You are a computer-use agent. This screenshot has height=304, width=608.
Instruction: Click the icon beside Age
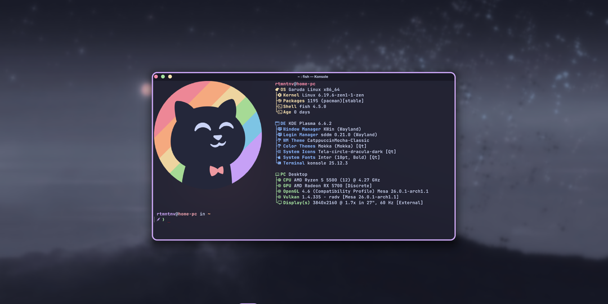click(280, 112)
